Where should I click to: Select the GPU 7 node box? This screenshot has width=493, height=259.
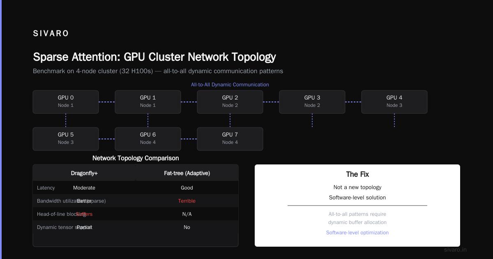click(x=230, y=139)
